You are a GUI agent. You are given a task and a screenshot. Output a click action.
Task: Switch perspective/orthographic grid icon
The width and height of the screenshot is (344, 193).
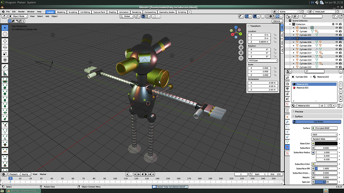(x=241, y=58)
